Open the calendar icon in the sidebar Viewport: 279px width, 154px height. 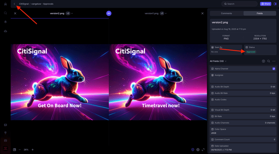coord(6,141)
